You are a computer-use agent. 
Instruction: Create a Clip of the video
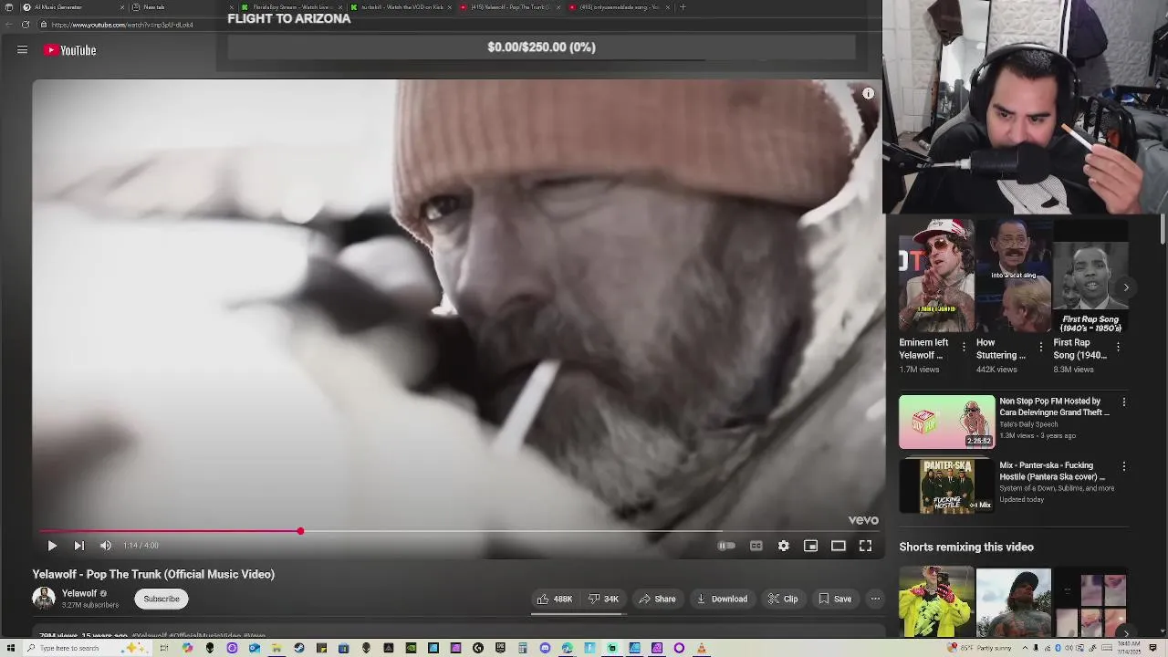[x=783, y=599]
